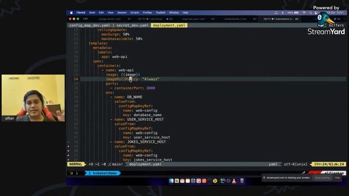The width and height of the screenshot is (349, 196).
Task: Open the monitor-shaped icon in Dock
Action: 222,181
